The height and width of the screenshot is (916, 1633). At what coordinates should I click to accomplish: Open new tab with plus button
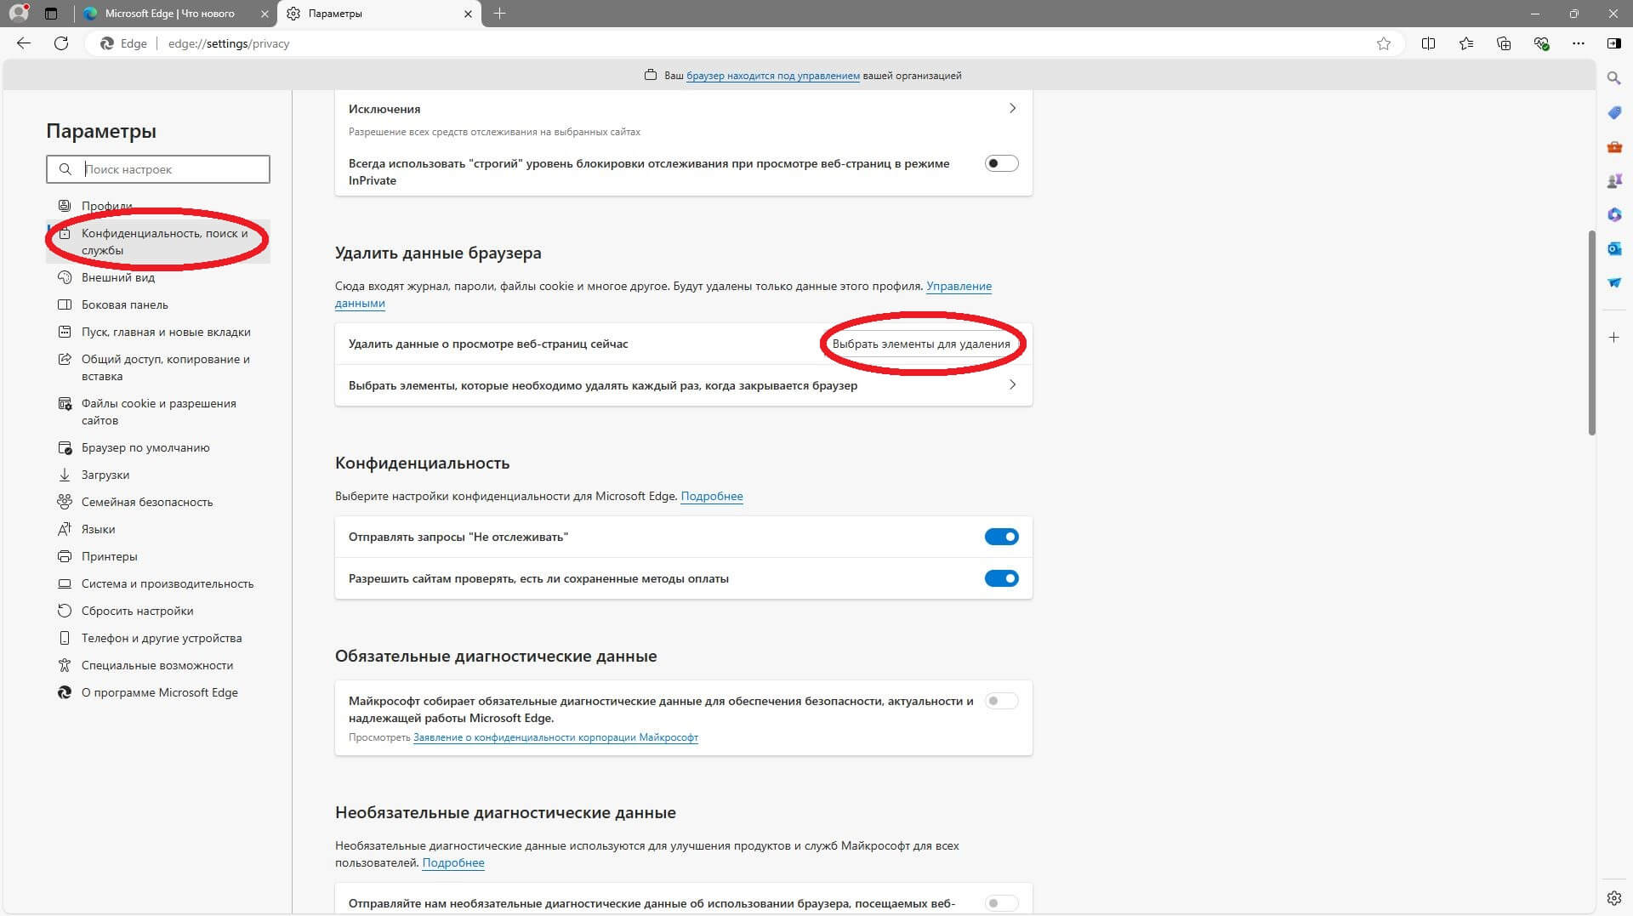pyautogui.click(x=499, y=14)
